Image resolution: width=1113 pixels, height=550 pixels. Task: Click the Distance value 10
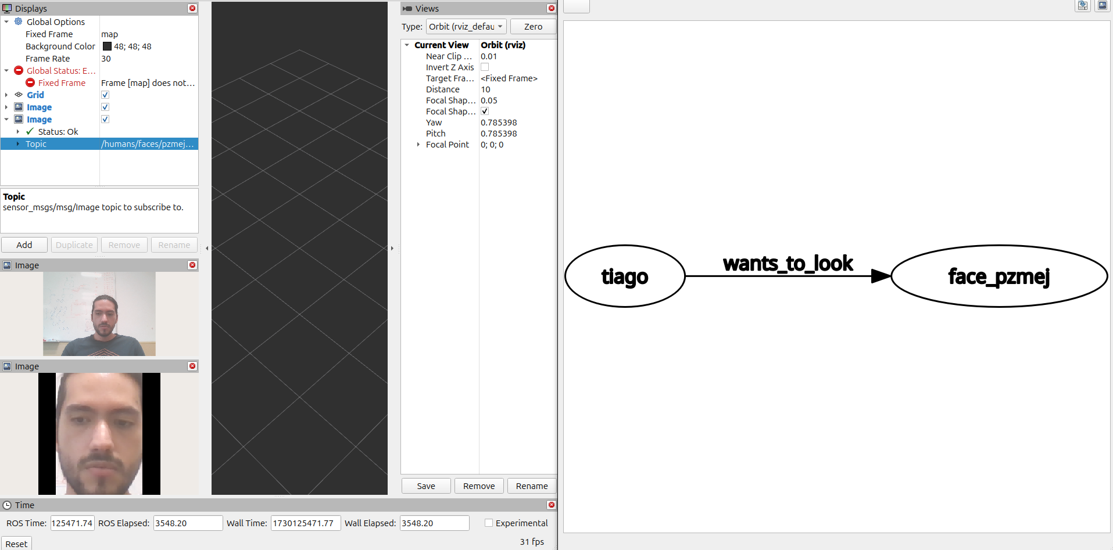point(485,89)
